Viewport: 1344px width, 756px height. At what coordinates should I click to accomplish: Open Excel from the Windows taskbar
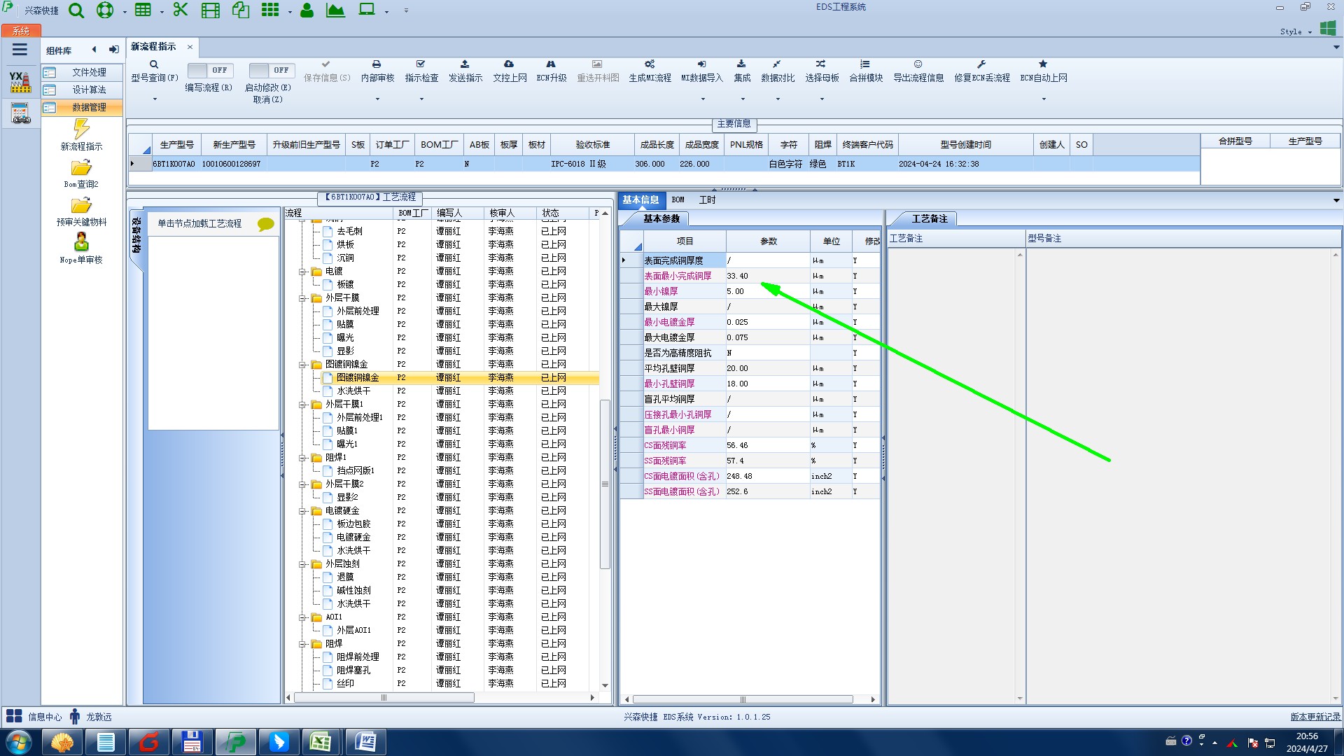(321, 742)
